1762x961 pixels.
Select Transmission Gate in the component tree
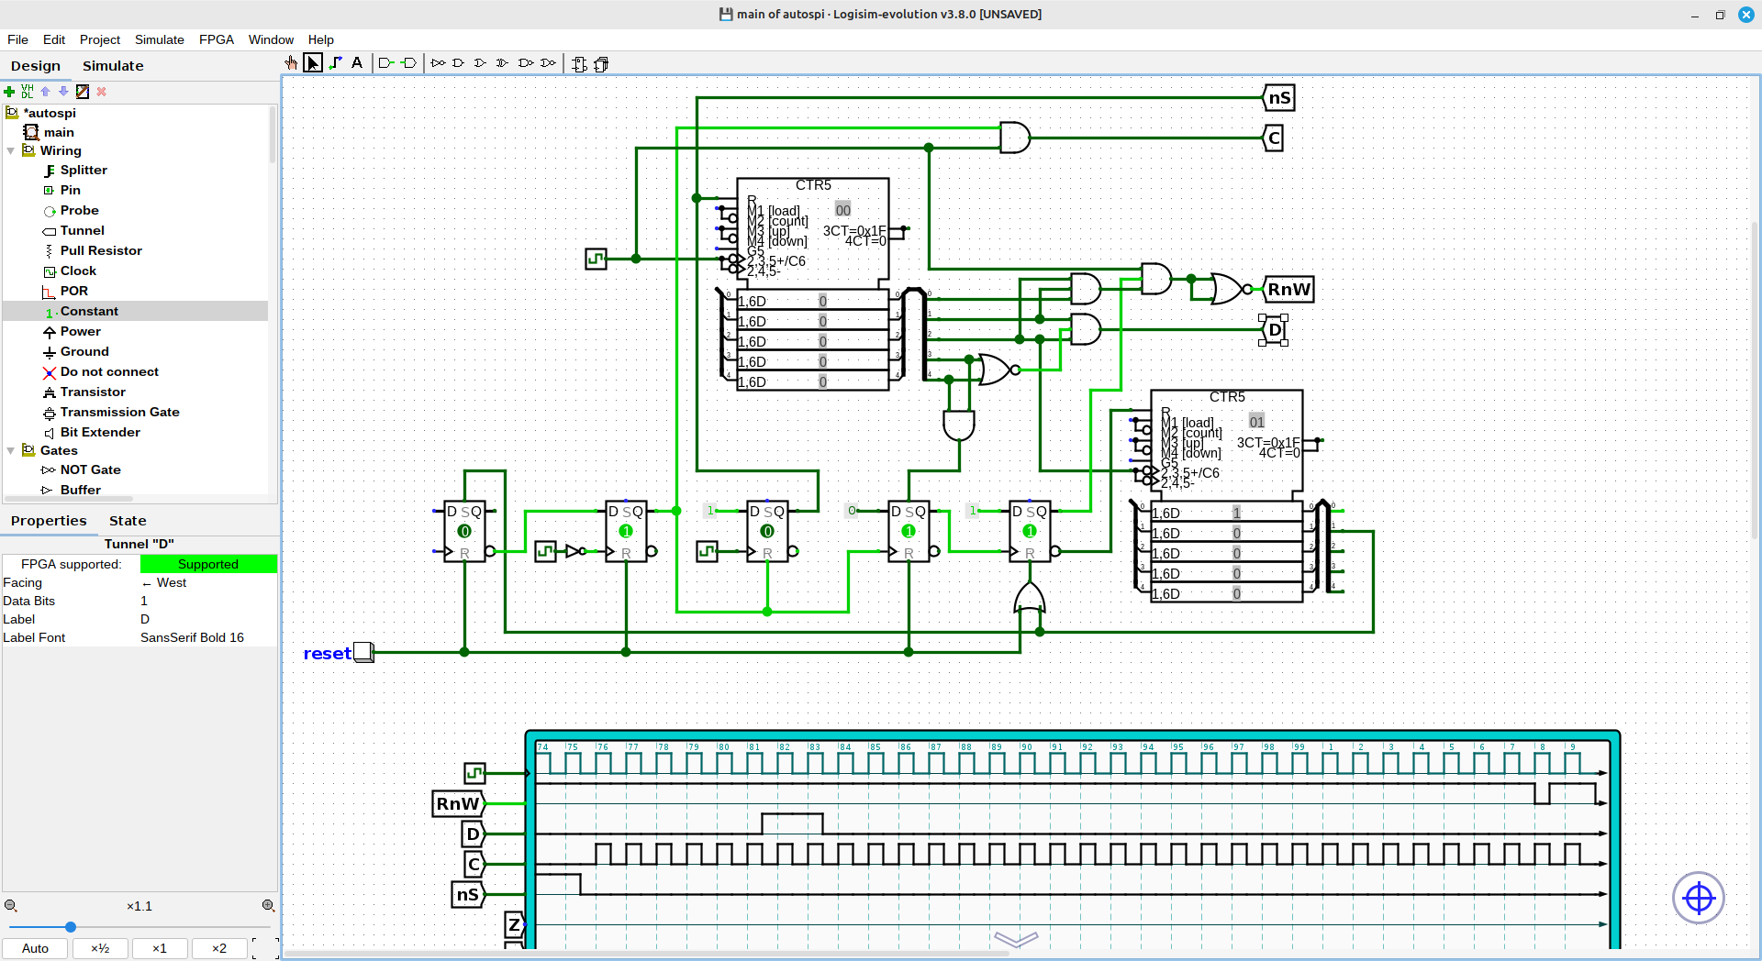point(119,412)
